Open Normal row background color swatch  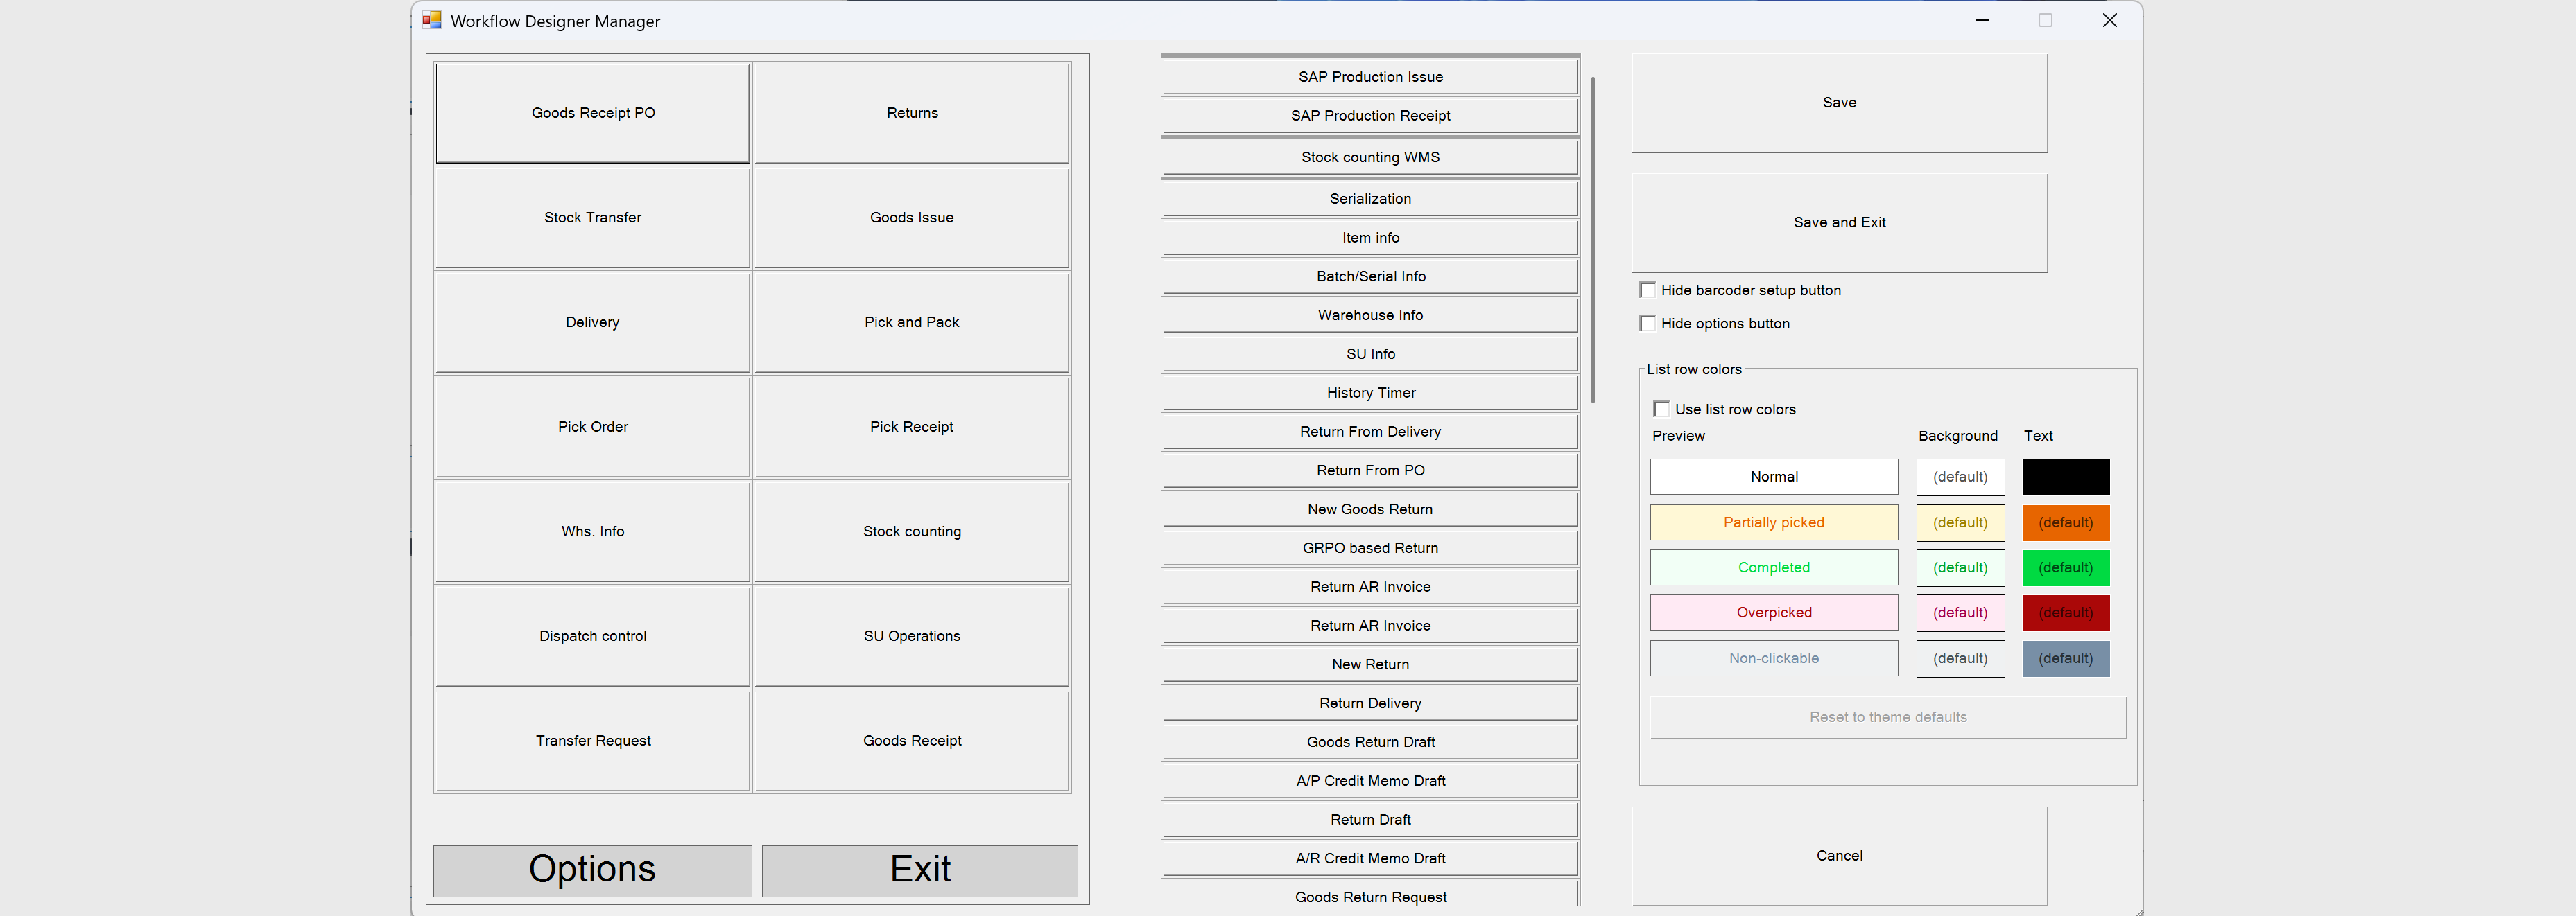tap(1960, 477)
